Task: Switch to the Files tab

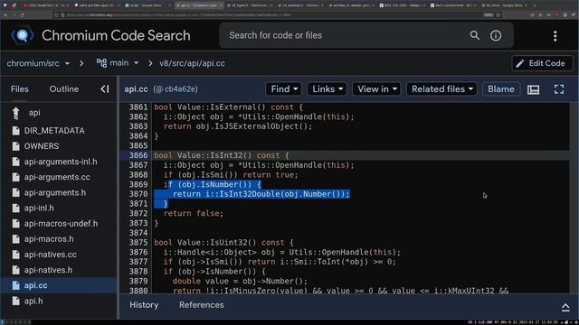Action: [20, 89]
